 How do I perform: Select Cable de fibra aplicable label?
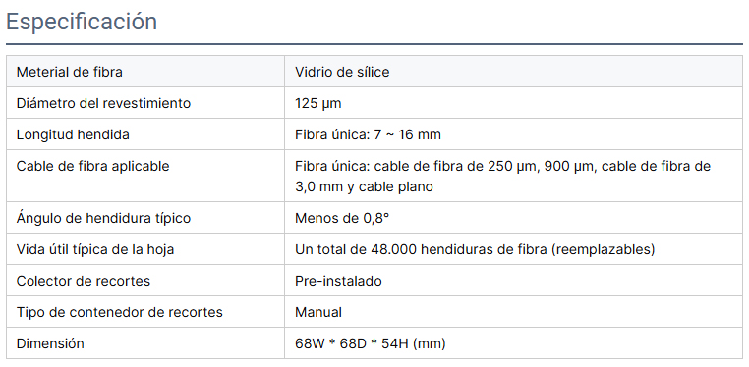pos(92,166)
